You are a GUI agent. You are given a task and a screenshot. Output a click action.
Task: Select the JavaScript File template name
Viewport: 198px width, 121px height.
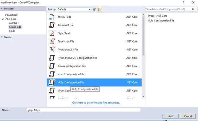pos(66,25)
